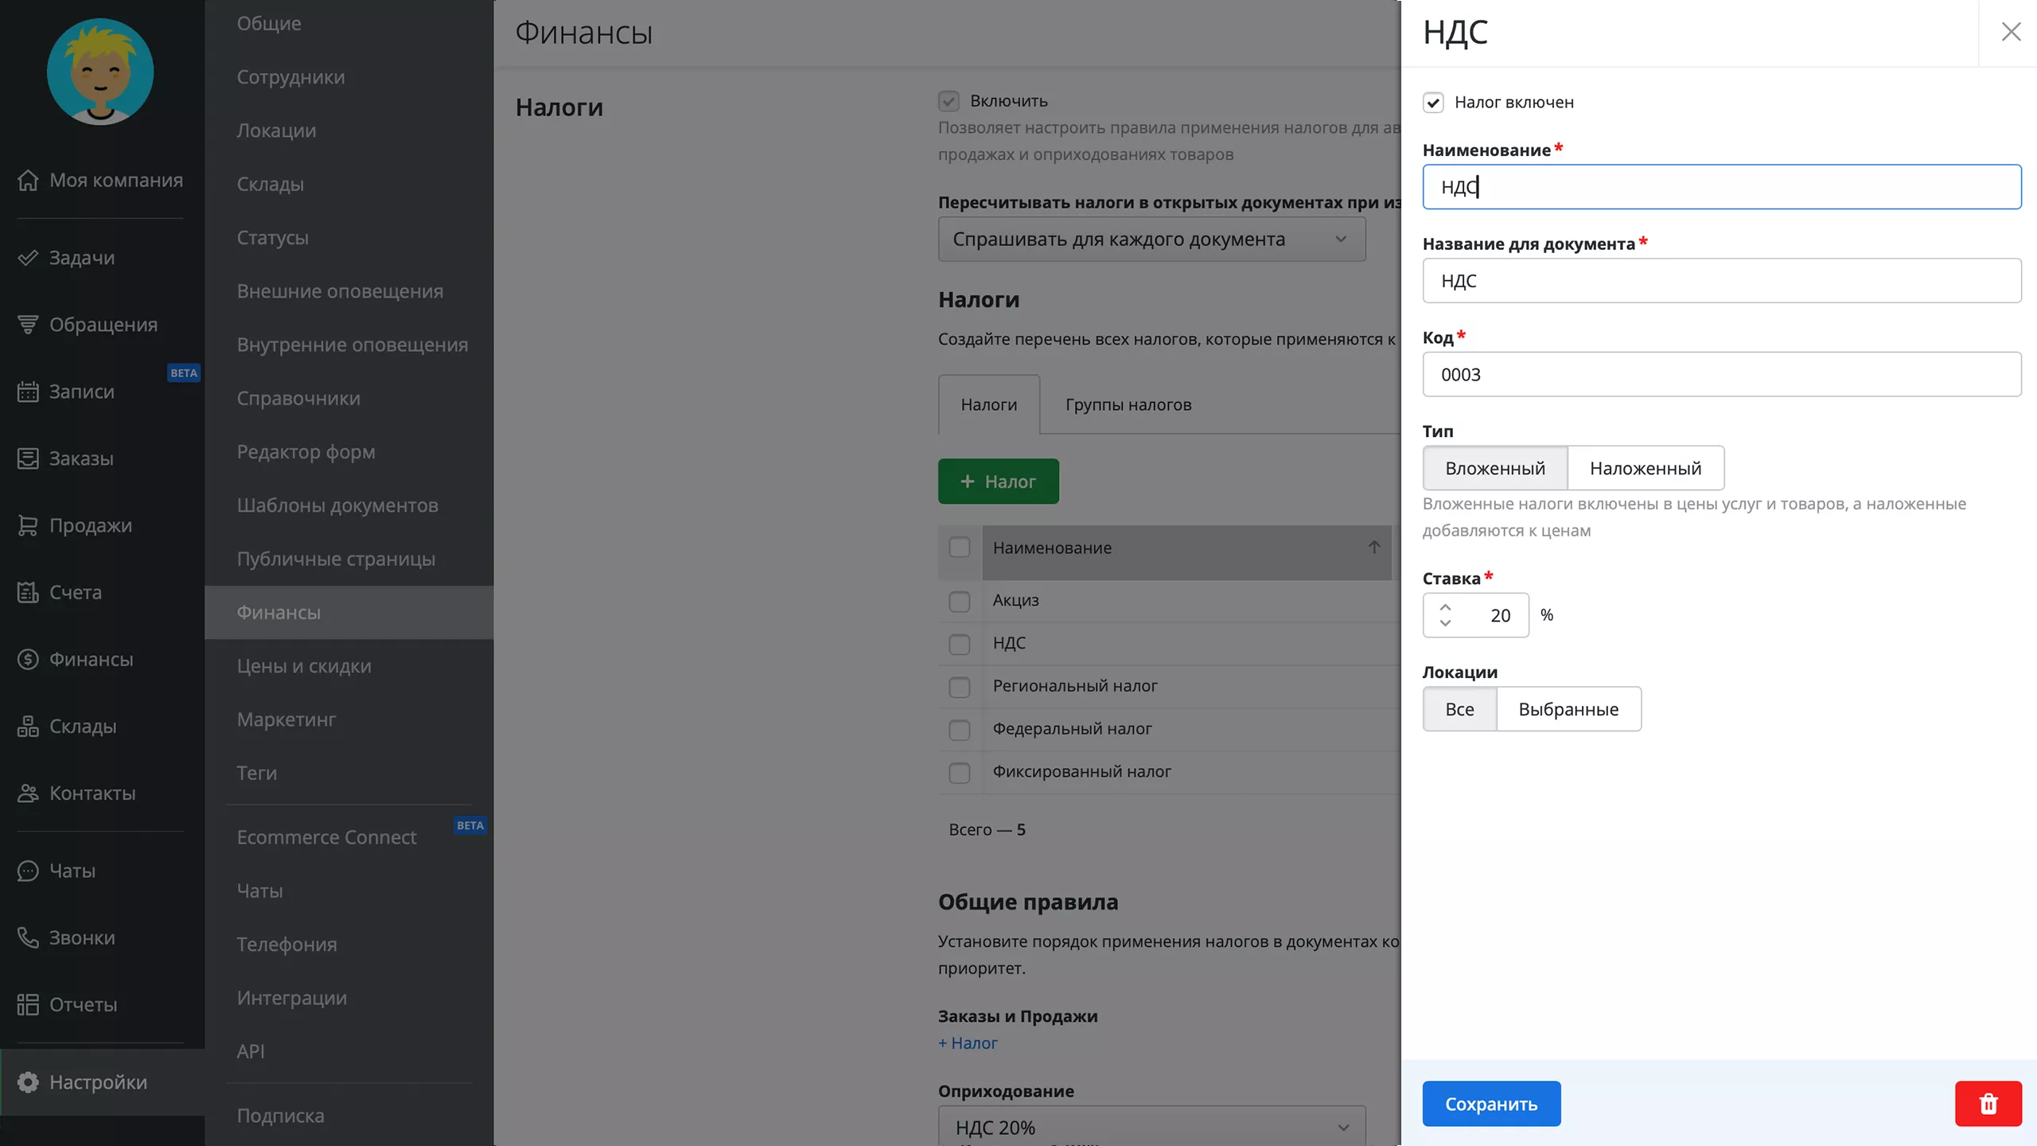Screen dimensions: 2037x1146
Task: Click the + Налог link under Заказы и Продажи
Action: pyautogui.click(x=968, y=1043)
